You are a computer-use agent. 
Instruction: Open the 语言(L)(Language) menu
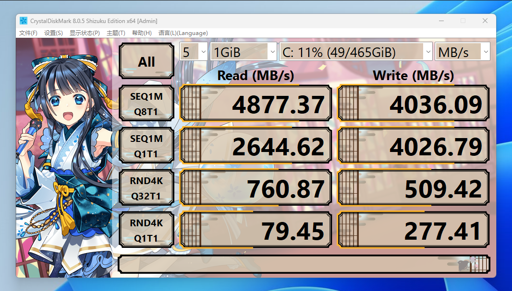click(183, 33)
